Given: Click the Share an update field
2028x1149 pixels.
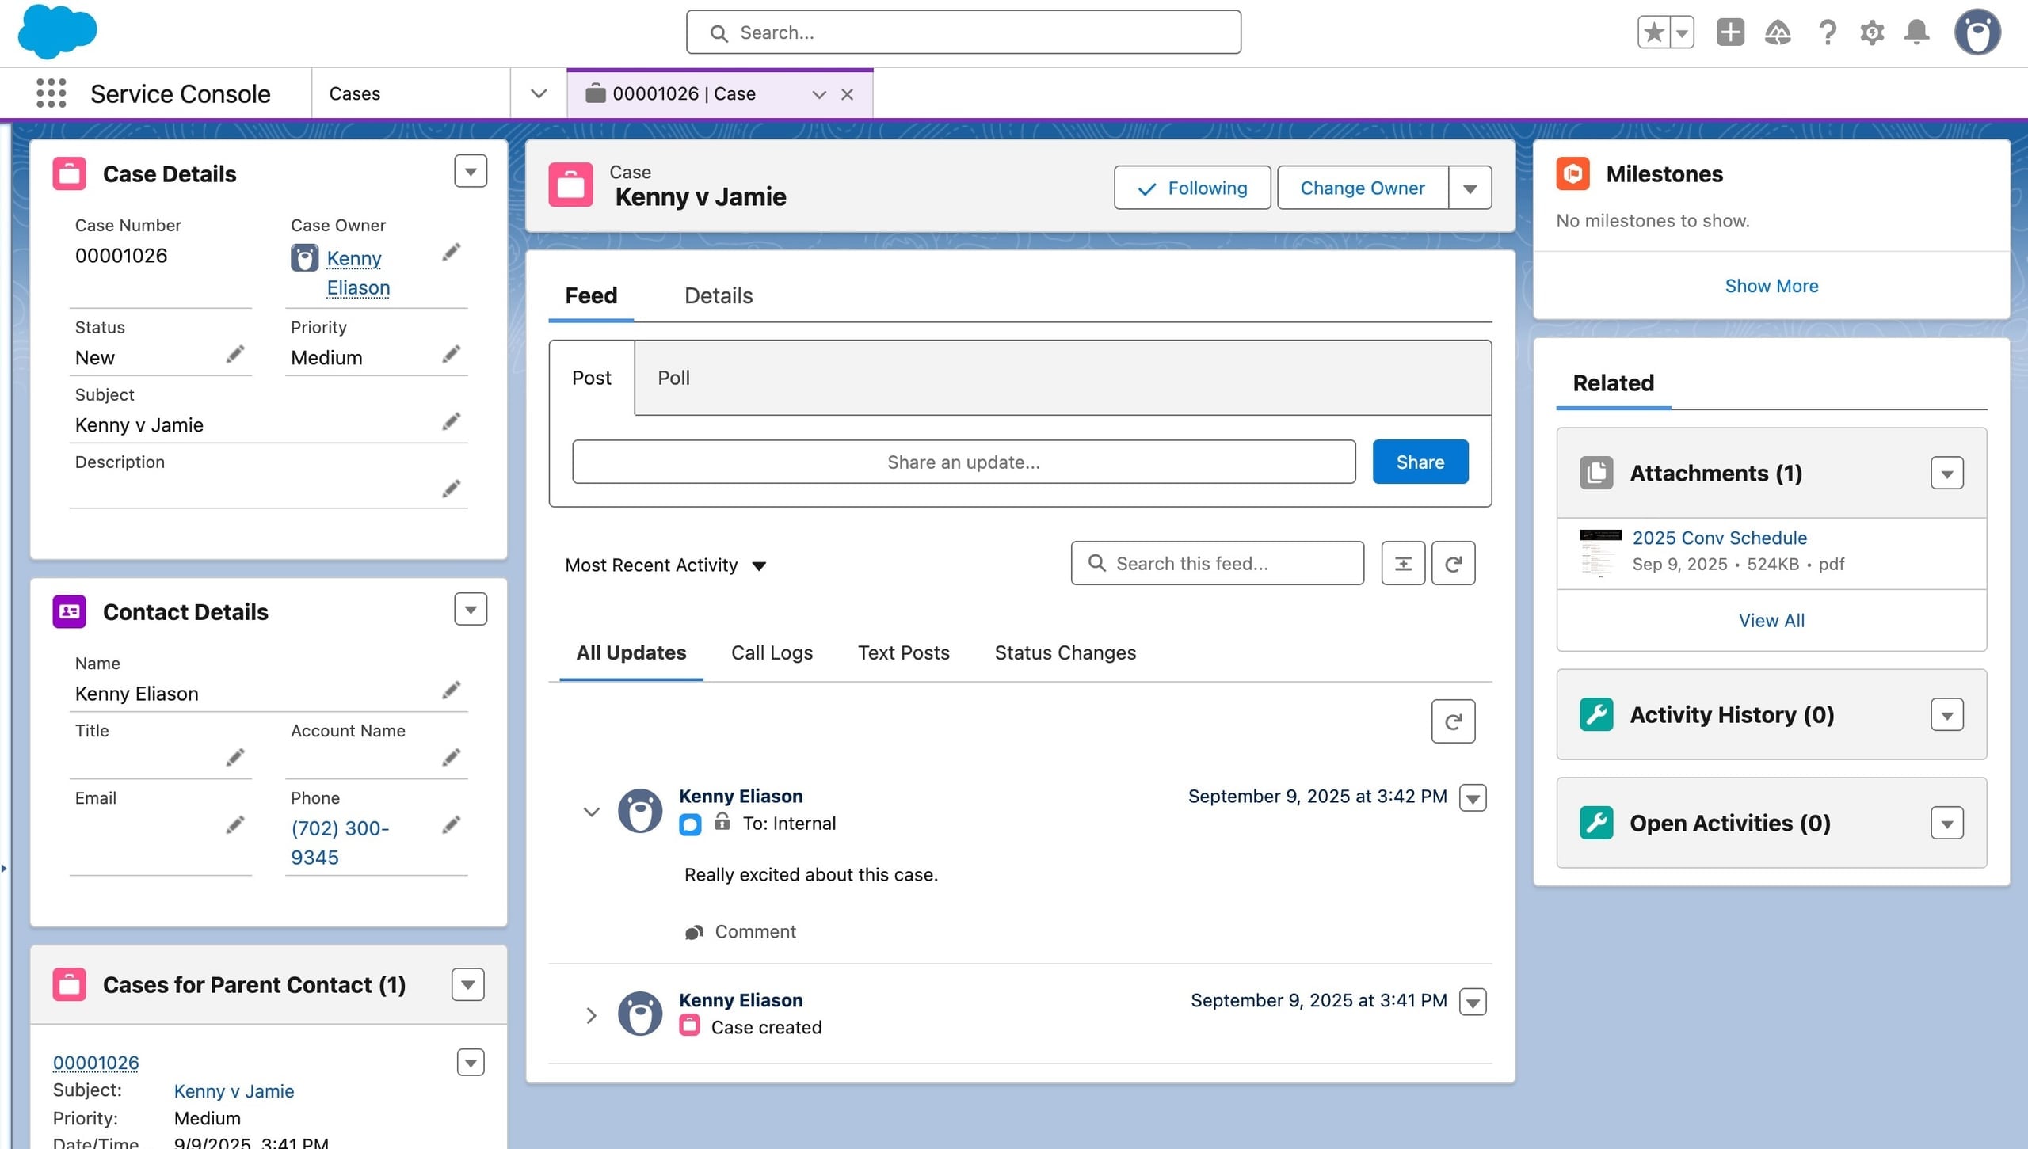Looking at the screenshot, I should [963, 462].
